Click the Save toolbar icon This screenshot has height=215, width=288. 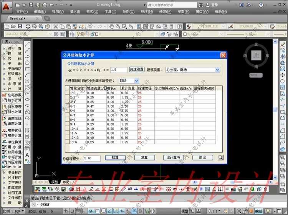(x=20, y=26)
